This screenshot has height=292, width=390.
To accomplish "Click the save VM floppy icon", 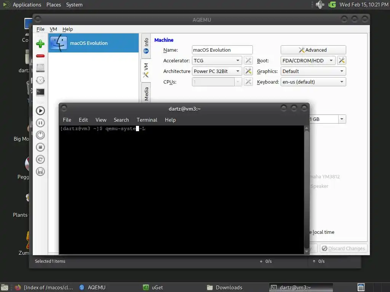I will (40, 171).
